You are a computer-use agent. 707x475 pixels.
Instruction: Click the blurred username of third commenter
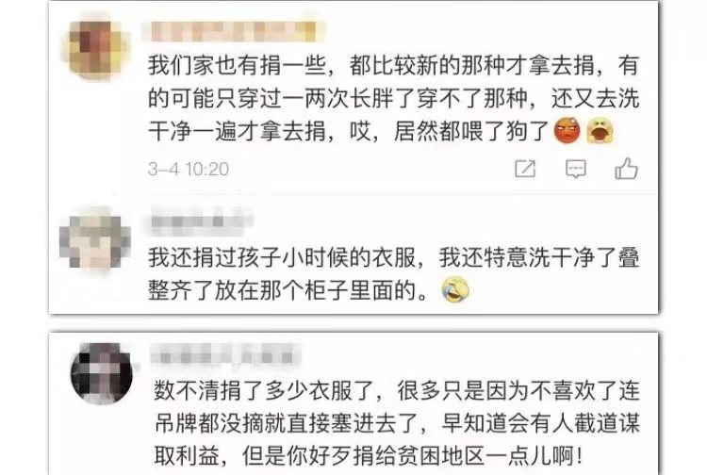225,352
